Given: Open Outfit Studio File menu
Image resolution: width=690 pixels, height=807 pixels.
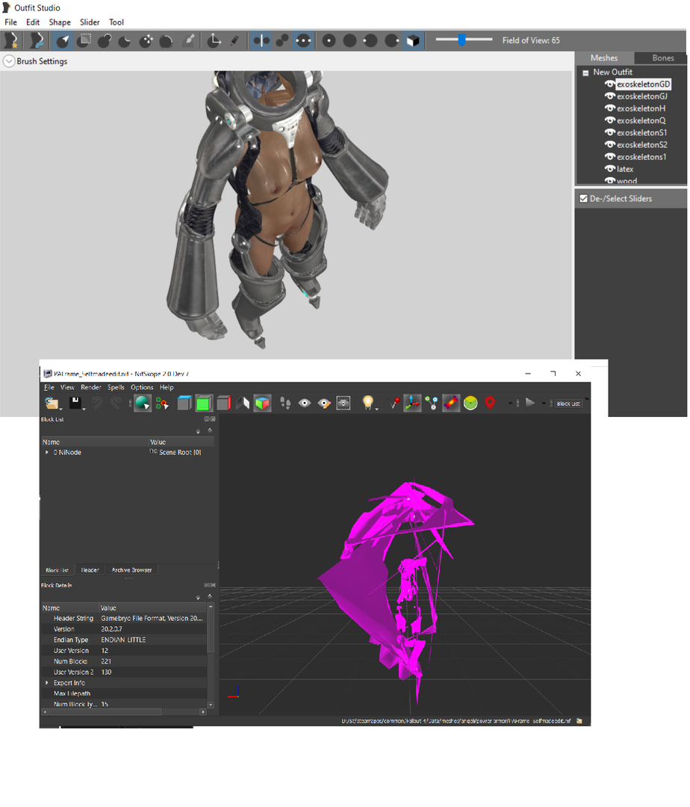Looking at the screenshot, I should pyautogui.click(x=10, y=22).
